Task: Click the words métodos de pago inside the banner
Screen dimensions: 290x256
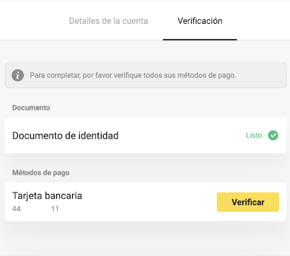Action: tap(207, 75)
